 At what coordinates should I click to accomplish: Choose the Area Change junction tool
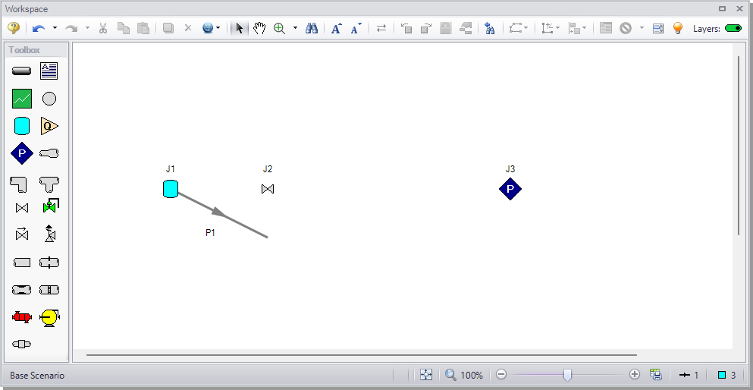49,154
